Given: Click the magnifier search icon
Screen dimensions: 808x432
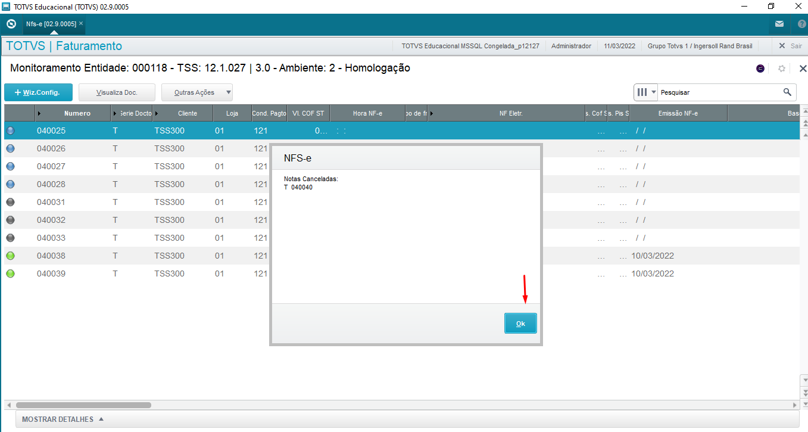Looking at the screenshot, I should pos(787,92).
